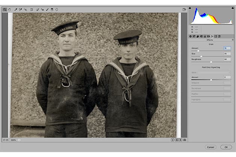Screen dimensions: 236x157
Task: Click the Grain Amount slider handle
Action: 199,51
